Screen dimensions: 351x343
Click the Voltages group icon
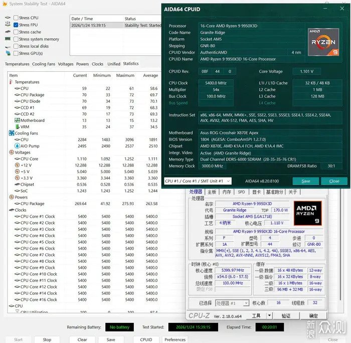pyautogui.click(x=12, y=152)
